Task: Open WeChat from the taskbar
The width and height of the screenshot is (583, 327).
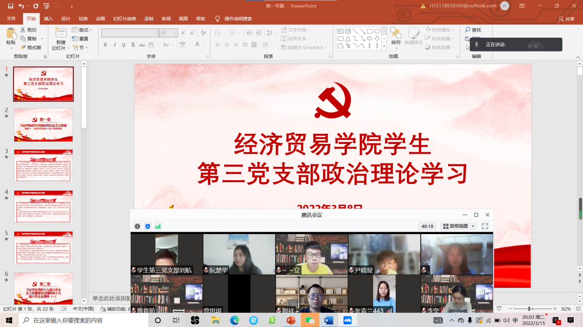Action: pyautogui.click(x=310, y=320)
